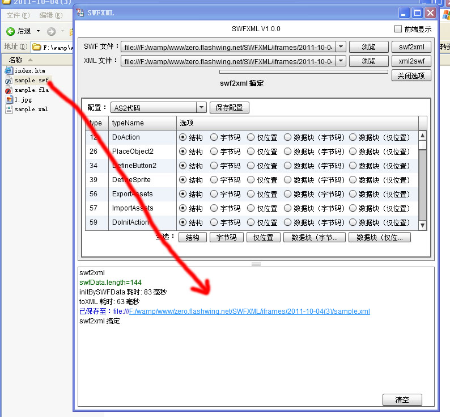Click the 选项 column header
450x417 pixels.
(298, 123)
